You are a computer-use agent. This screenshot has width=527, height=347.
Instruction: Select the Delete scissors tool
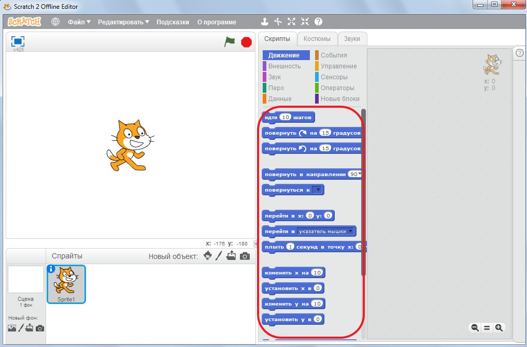click(278, 22)
